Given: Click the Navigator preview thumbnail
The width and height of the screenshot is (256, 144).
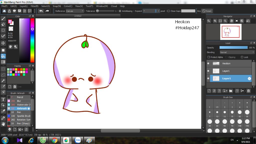Looking at the screenshot, I should (x=231, y=32).
